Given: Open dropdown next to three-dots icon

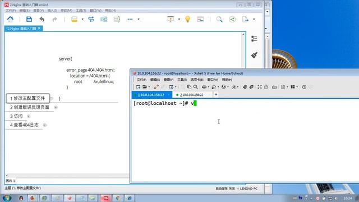Looking at the screenshot, I should [x=139, y=19].
